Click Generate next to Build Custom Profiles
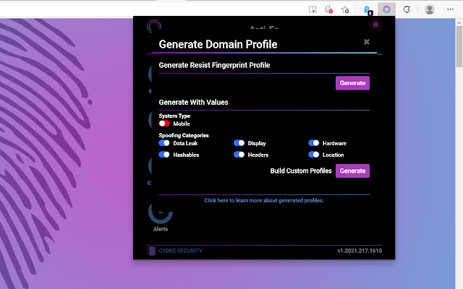The width and height of the screenshot is (463, 289). pos(352,171)
